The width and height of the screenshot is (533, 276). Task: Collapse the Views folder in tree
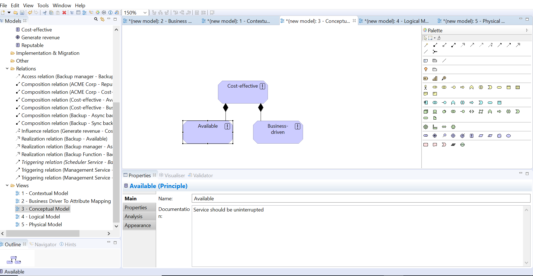click(7, 185)
